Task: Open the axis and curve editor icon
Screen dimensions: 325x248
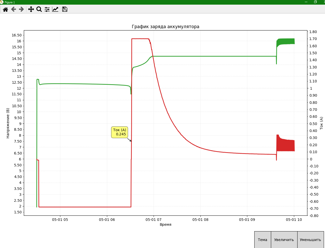Action: click(x=55, y=9)
